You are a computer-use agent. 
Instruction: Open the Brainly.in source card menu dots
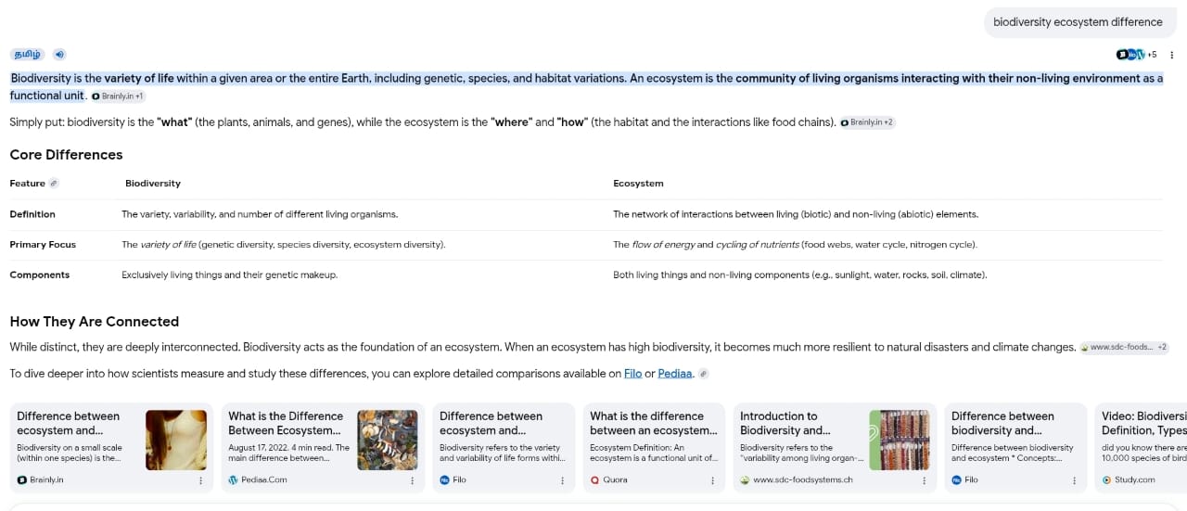point(200,480)
